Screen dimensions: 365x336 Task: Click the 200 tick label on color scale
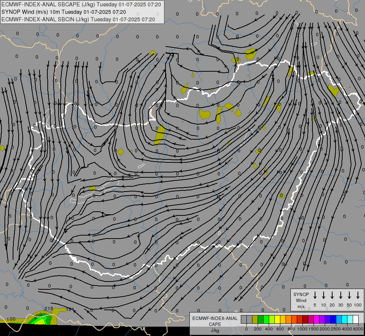(x=258, y=329)
